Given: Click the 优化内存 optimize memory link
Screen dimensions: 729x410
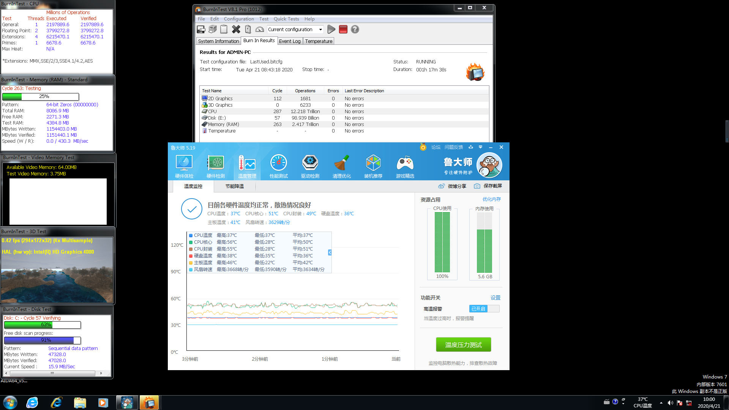Looking at the screenshot, I should pos(491,199).
